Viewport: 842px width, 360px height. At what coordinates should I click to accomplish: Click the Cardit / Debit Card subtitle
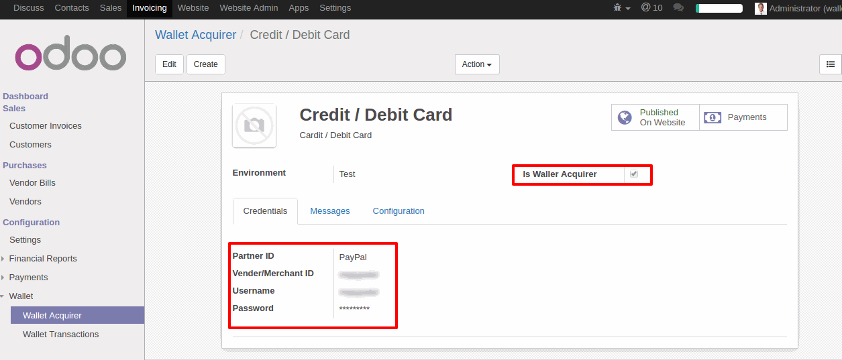pyautogui.click(x=335, y=135)
